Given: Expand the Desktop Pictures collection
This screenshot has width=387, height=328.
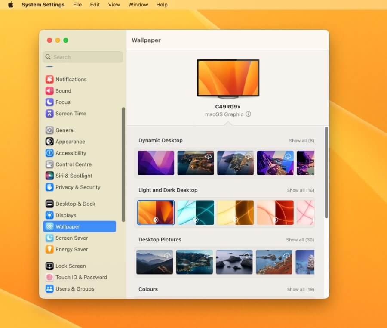Looking at the screenshot, I should (x=300, y=240).
